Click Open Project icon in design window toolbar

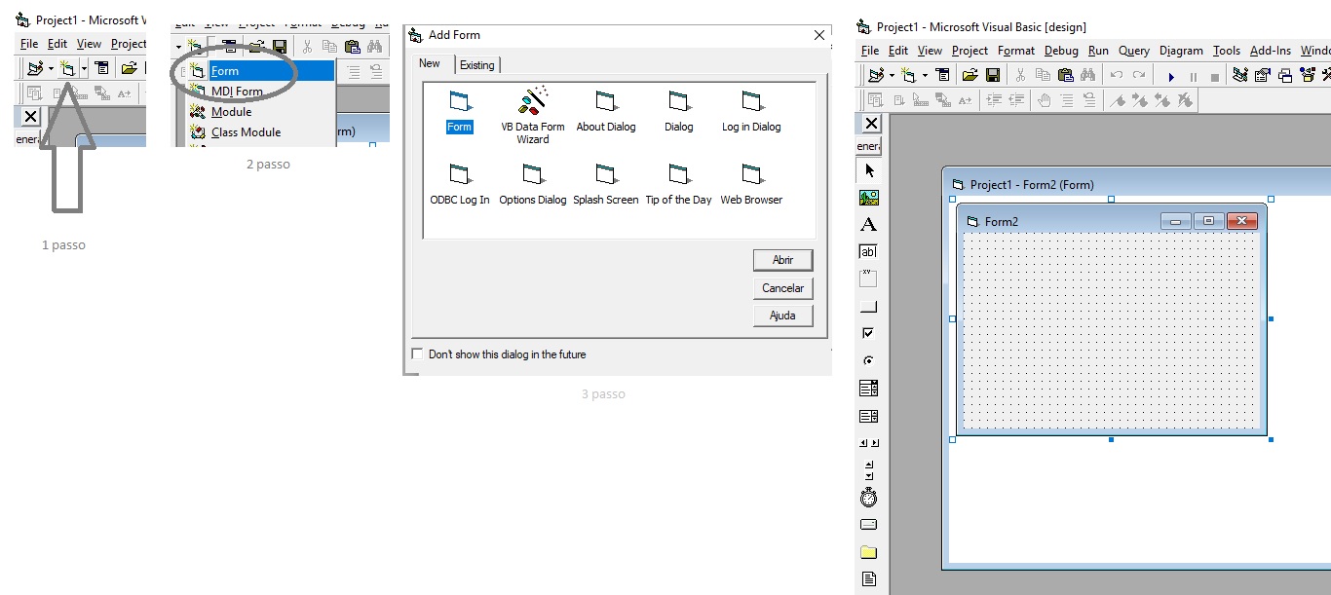pos(970,75)
